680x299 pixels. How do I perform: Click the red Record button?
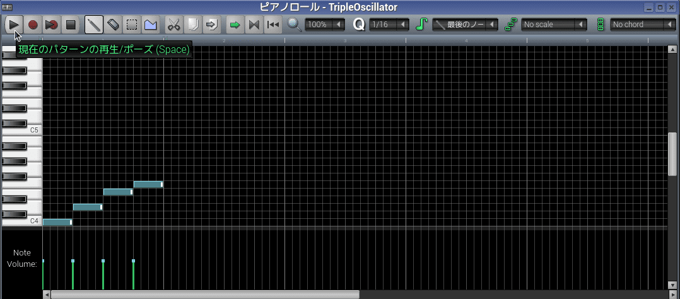coord(33,25)
